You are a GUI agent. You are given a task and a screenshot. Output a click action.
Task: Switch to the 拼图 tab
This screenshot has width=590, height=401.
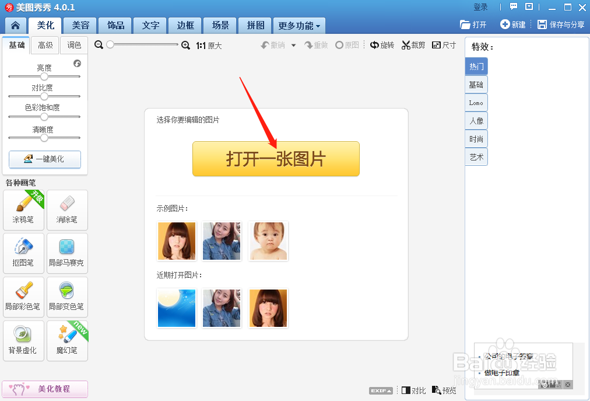pos(255,25)
